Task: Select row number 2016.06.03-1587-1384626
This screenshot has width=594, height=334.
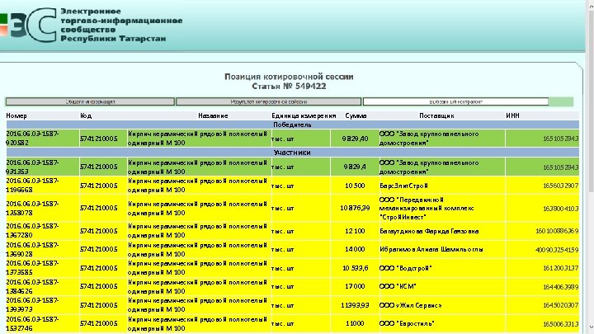Action: coord(32,287)
